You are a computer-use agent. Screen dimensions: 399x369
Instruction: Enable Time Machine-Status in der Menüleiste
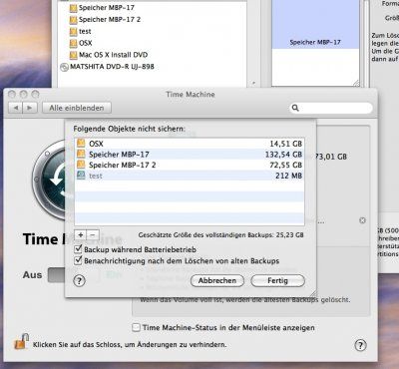(x=136, y=327)
